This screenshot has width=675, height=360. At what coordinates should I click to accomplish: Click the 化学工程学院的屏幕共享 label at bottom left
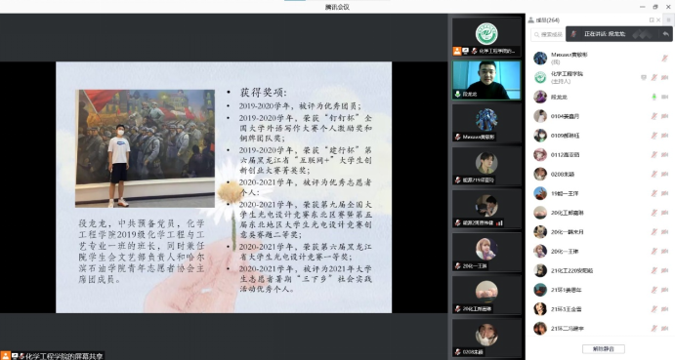pos(63,356)
